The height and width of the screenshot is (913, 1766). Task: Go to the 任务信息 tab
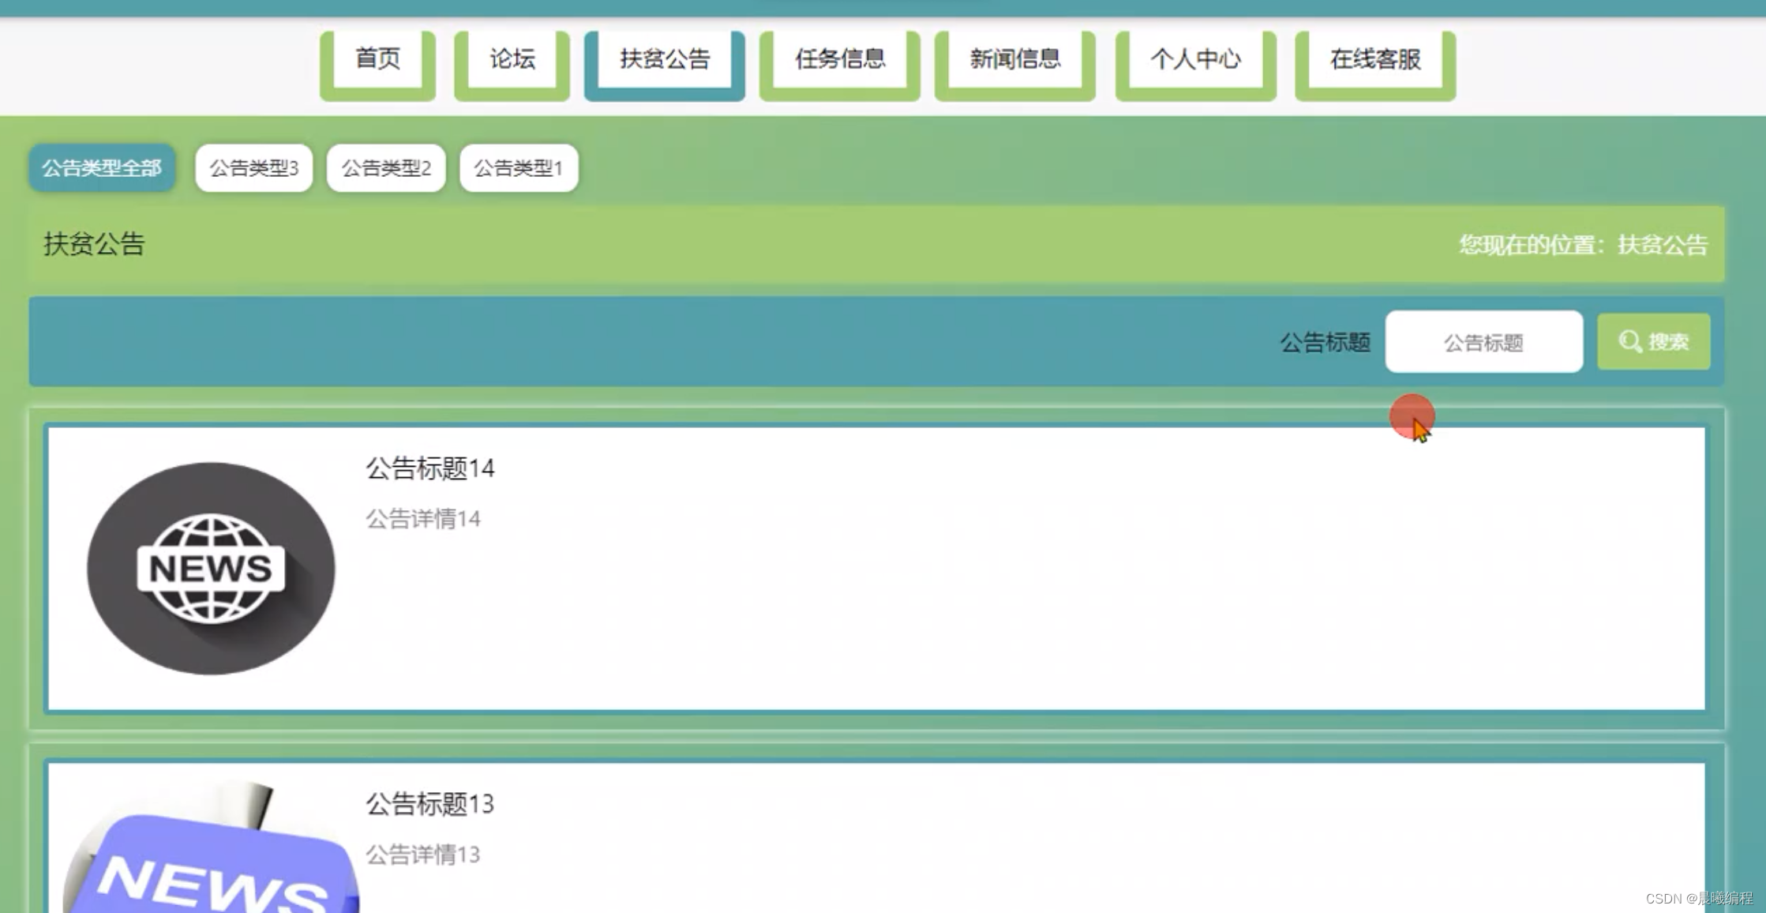click(839, 59)
